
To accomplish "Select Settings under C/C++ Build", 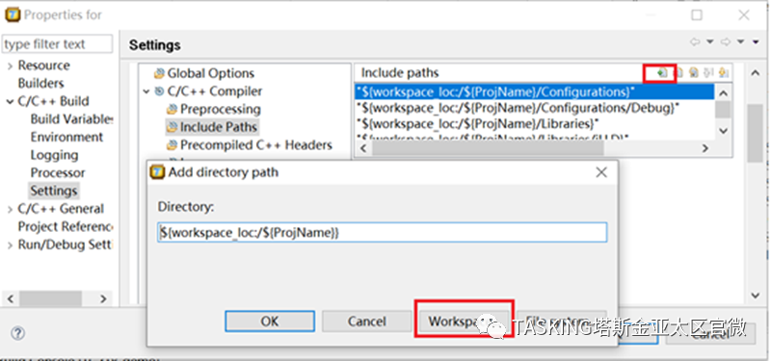I will coord(54,191).
